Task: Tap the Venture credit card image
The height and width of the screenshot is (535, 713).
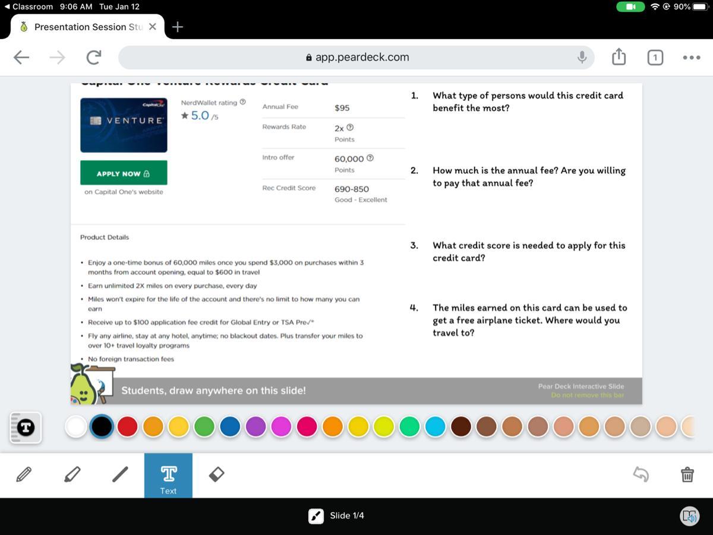Action: point(124,125)
